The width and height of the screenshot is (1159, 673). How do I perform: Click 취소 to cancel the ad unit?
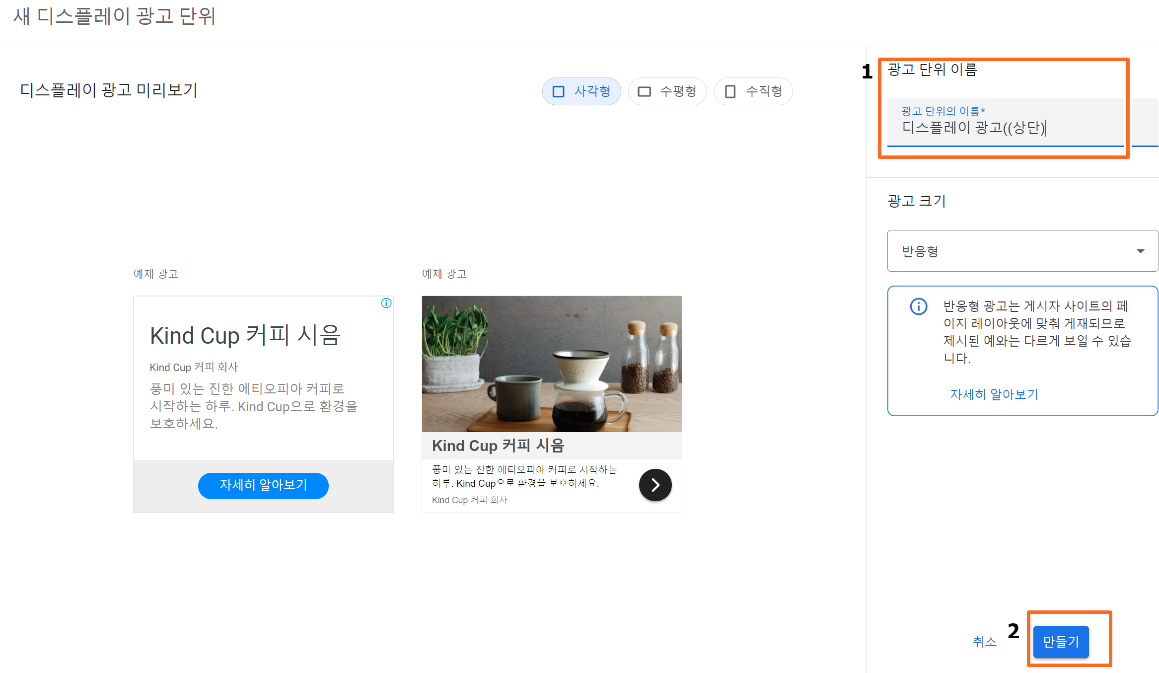[x=984, y=642]
